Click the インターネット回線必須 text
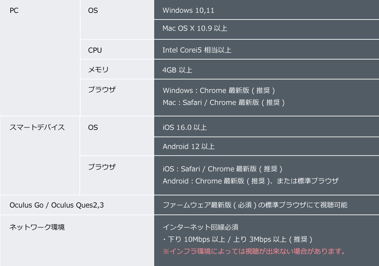The height and width of the screenshot is (266, 379). point(200,227)
